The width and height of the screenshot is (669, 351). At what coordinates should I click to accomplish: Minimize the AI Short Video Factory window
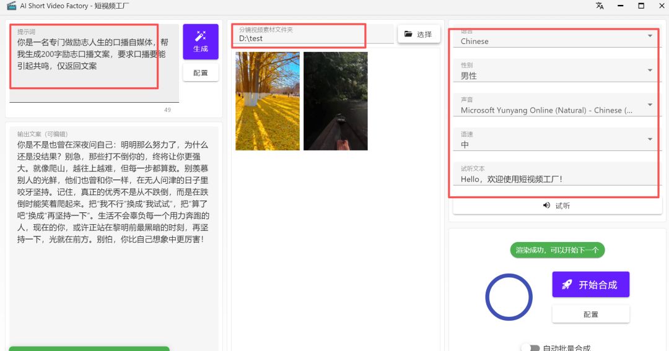point(620,6)
